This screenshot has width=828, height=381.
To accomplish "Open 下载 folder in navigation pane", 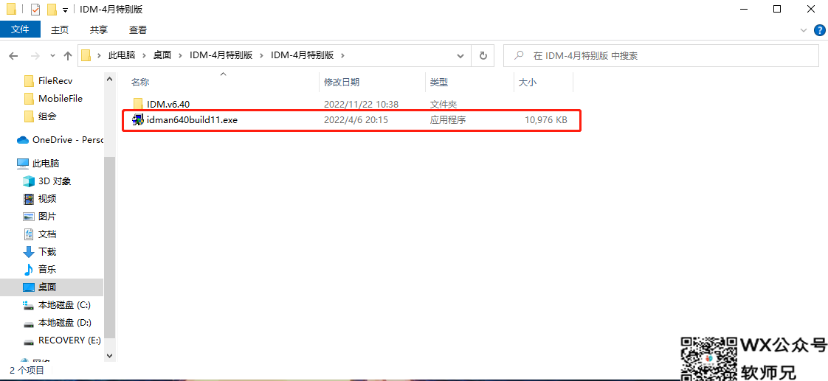I will pyautogui.click(x=47, y=251).
